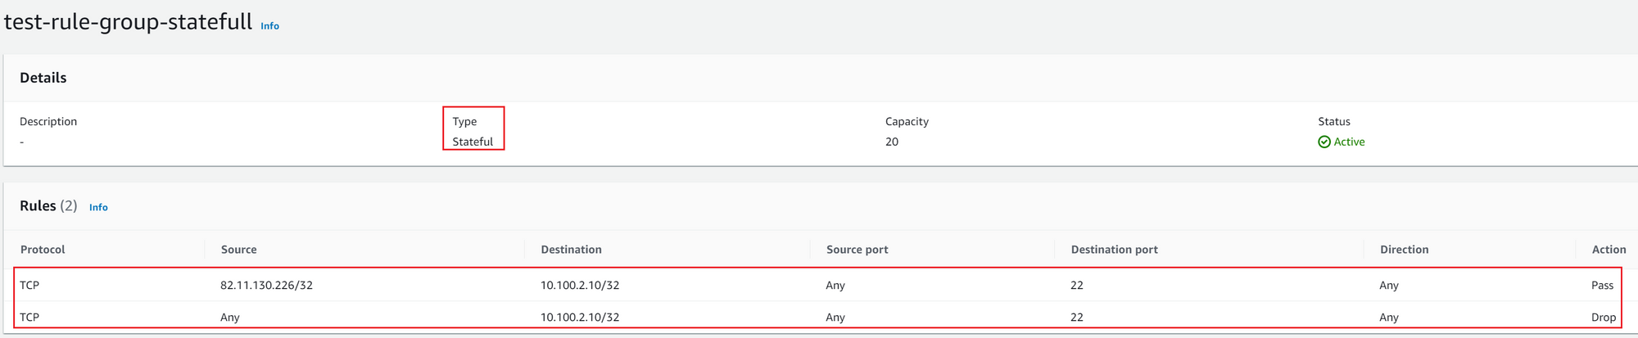Sort by the Destination port column header
Viewport: 1638px width, 338px height.
click(1114, 250)
